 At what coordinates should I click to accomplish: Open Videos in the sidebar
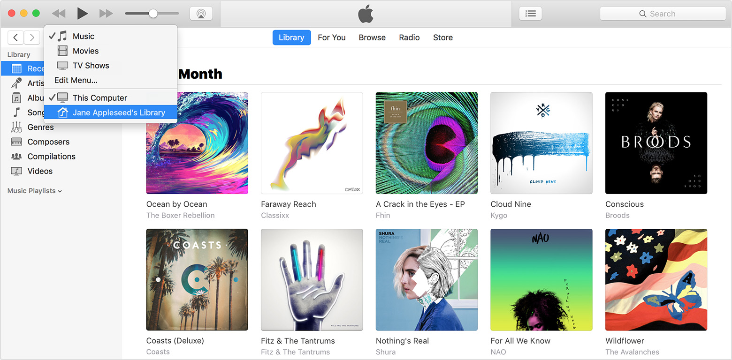[x=40, y=171]
